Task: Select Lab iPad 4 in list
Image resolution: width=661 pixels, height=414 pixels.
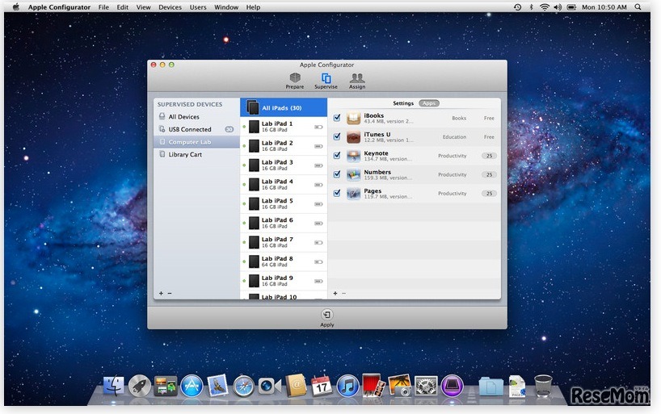Action: pos(284,185)
